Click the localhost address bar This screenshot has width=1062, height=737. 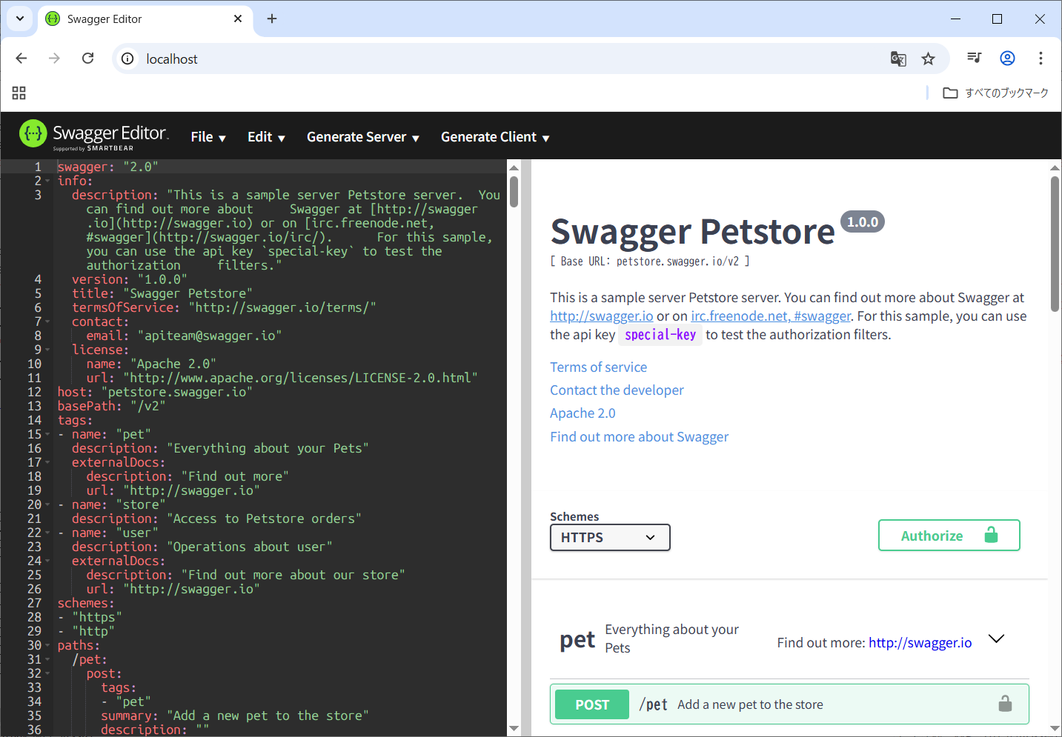pos(504,59)
